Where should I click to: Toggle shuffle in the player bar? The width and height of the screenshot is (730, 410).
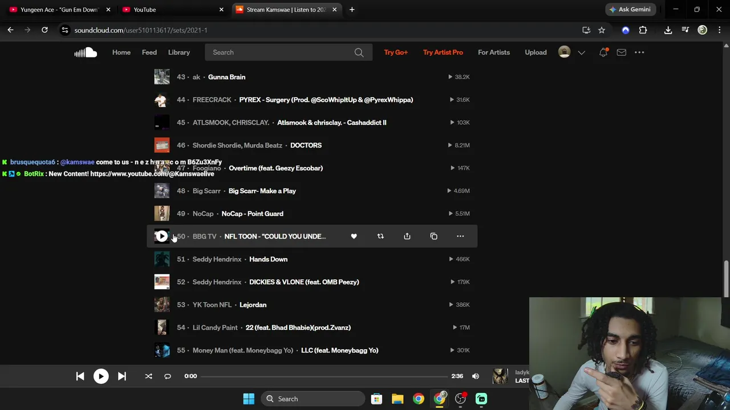click(x=148, y=376)
